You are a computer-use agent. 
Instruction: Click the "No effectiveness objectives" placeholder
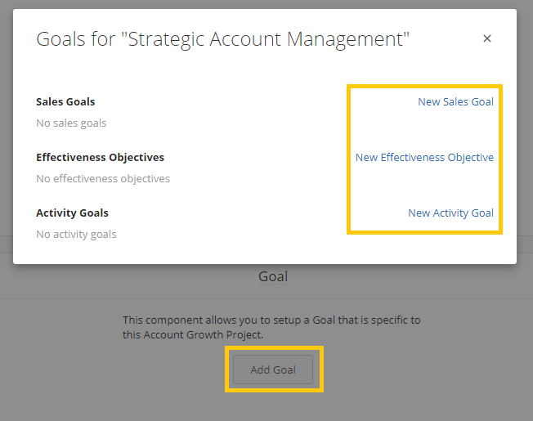click(103, 179)
